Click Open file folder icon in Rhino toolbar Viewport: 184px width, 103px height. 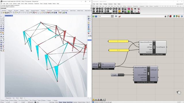point(4,13)
